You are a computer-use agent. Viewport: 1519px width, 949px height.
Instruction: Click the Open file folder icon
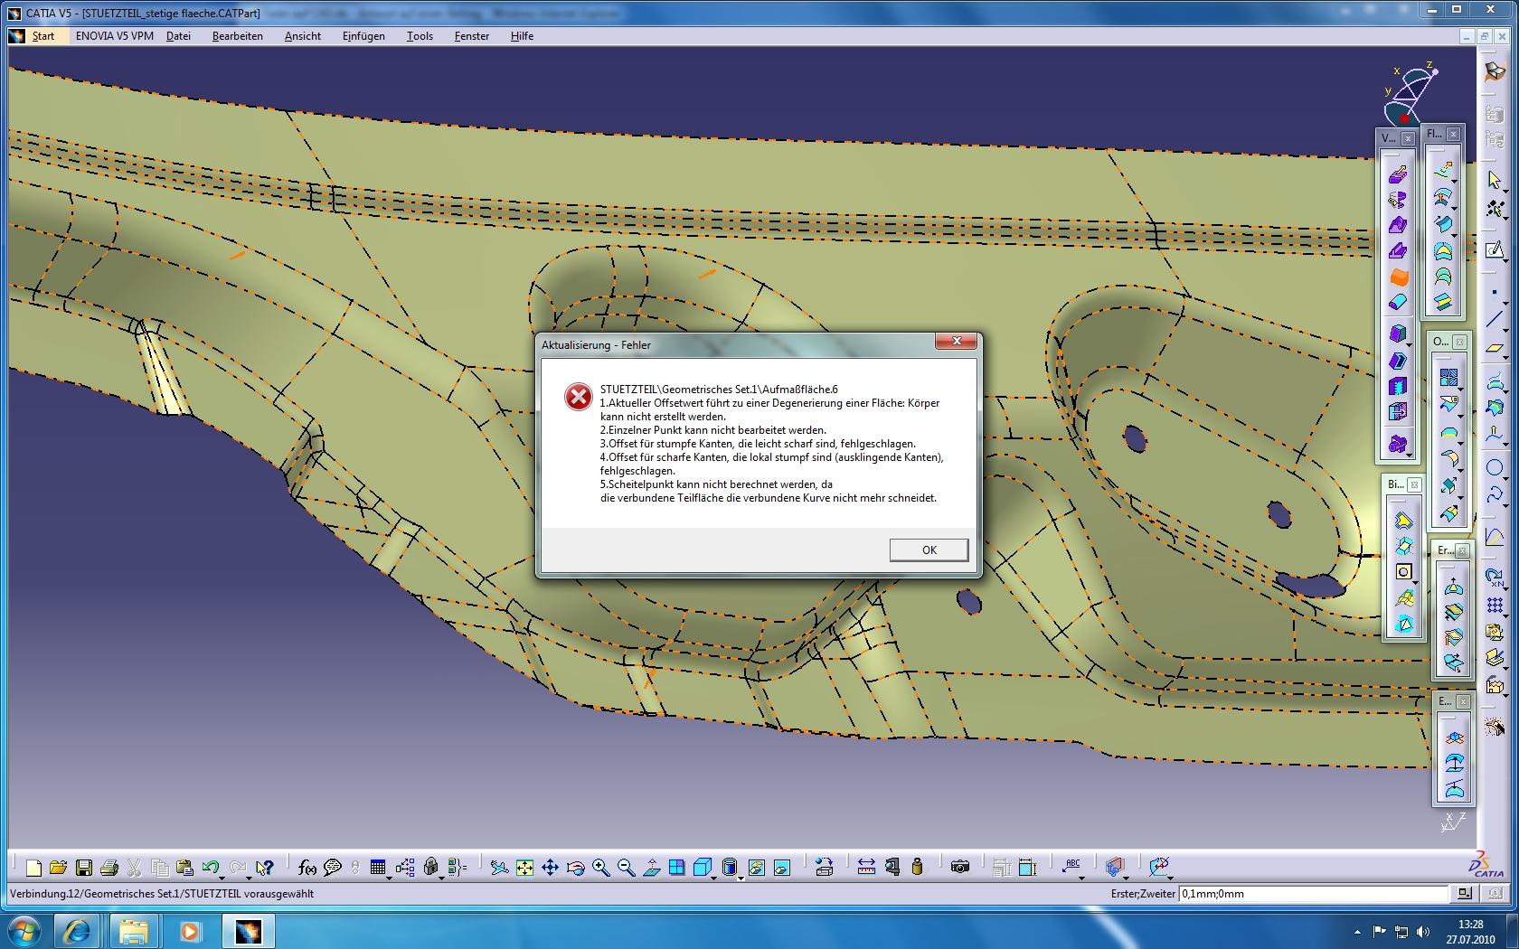[x=59, y=868]
